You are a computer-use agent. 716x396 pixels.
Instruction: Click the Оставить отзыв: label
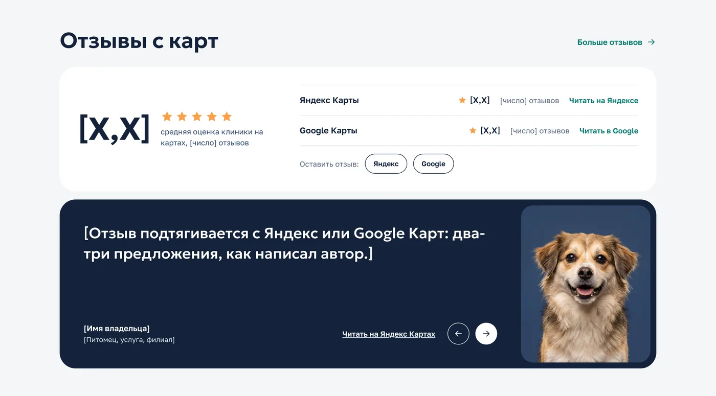(x=329, y=165)
